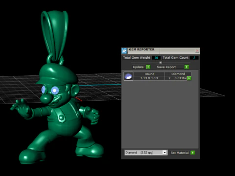Click the Save Report button label
The width and height of the screenshot is (235, 176).
click(x=166, y=67)
